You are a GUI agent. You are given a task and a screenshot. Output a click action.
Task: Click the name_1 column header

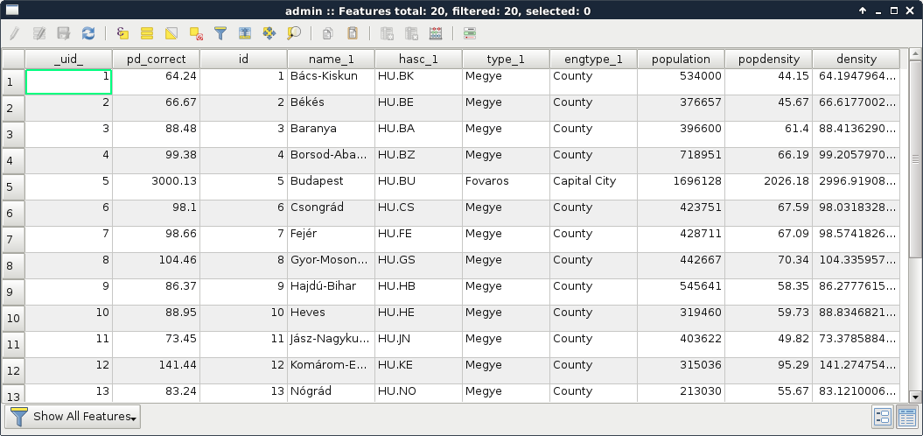pyautogui.click(x=331, y=59)
